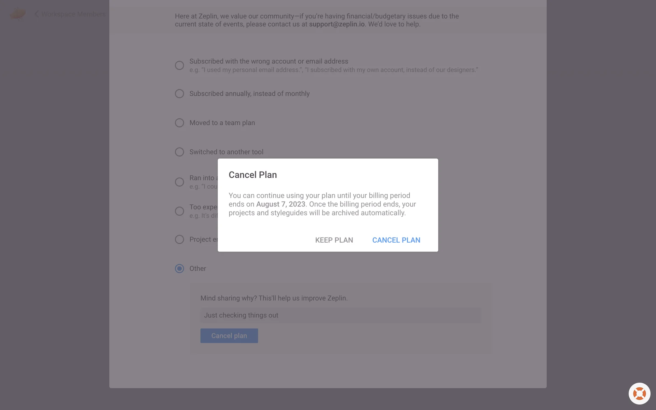Choose the 'Too expensive' radio button

(x=179, y=211)
